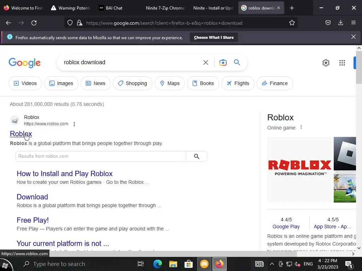
Task: Switch to the Ninite - Install or Update tab
Action: 213,8
